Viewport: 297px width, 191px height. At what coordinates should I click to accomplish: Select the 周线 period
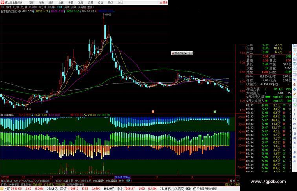click(67, 7)
